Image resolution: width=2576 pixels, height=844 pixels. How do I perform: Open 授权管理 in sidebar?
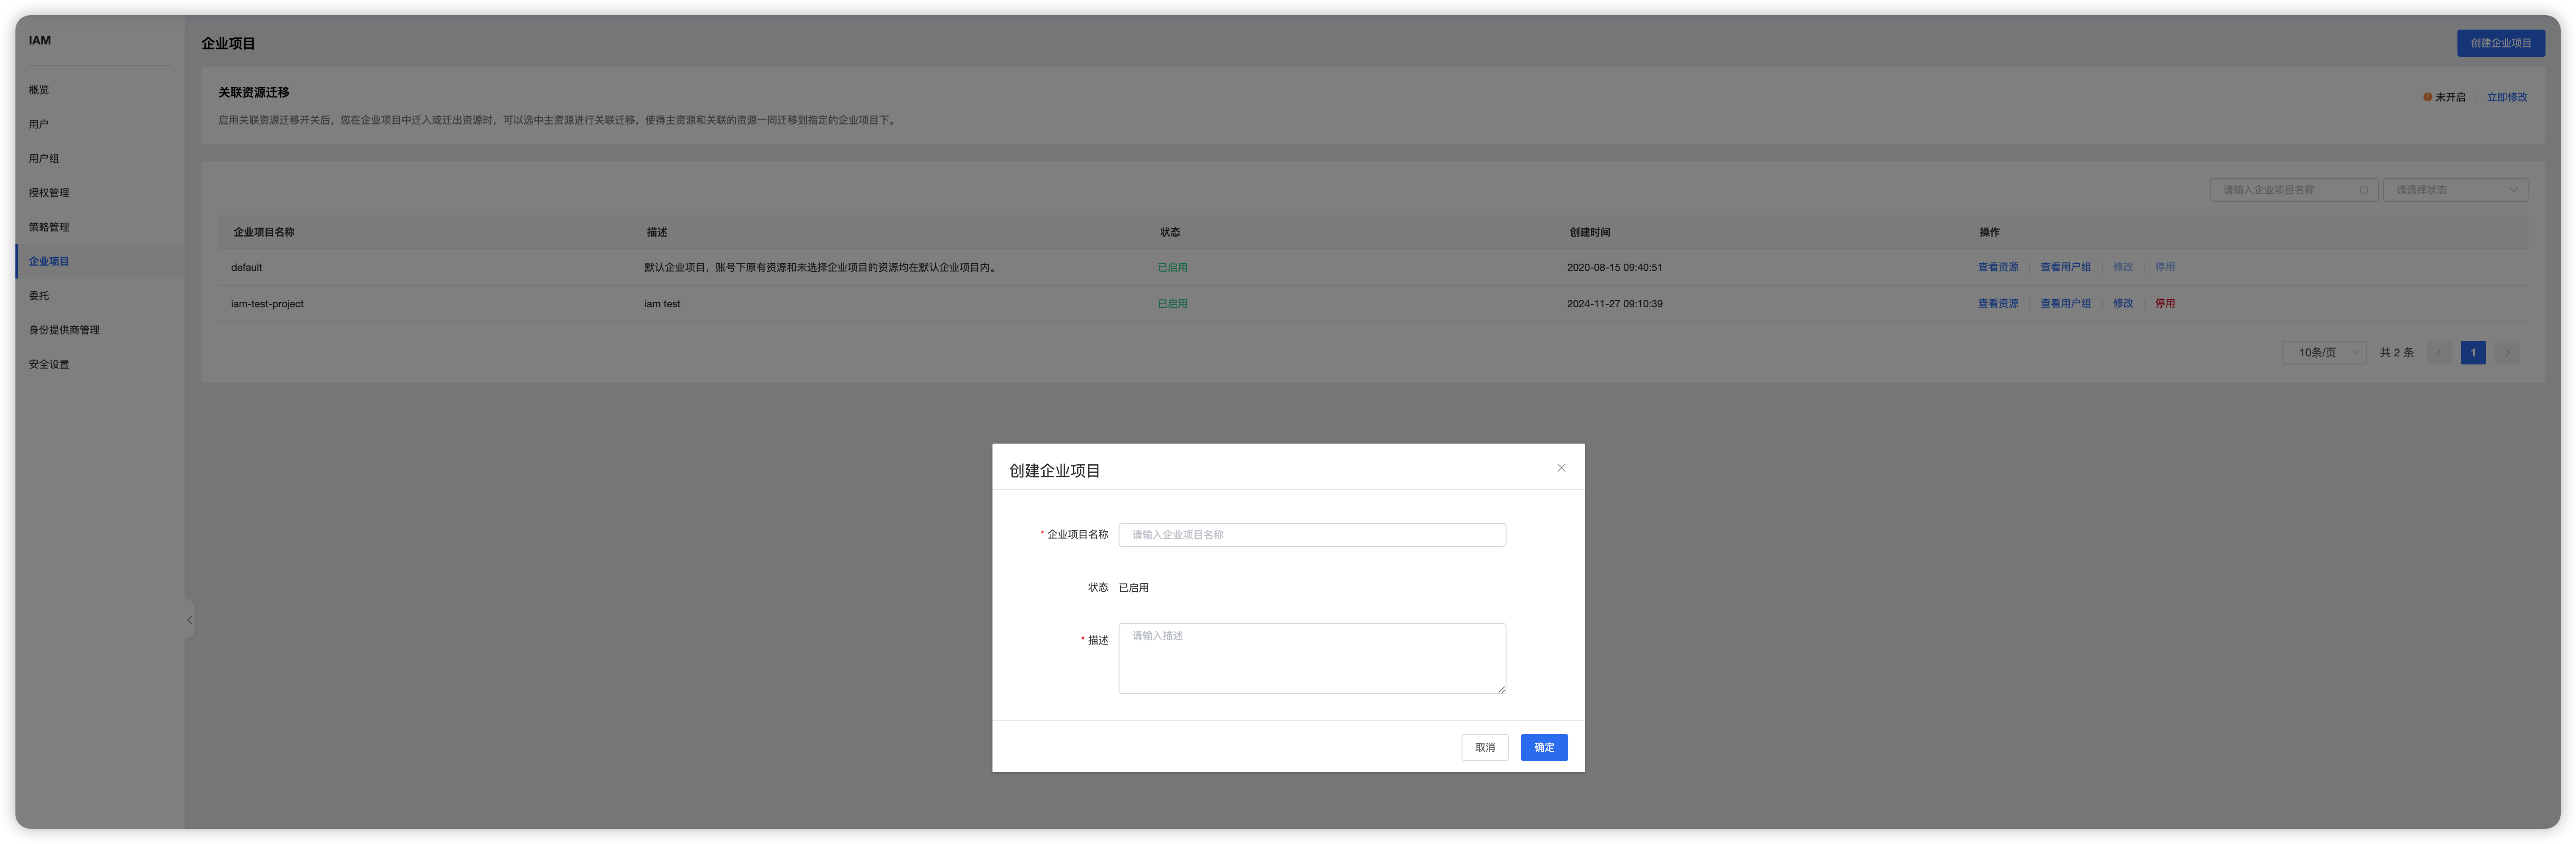pos(49,193)
